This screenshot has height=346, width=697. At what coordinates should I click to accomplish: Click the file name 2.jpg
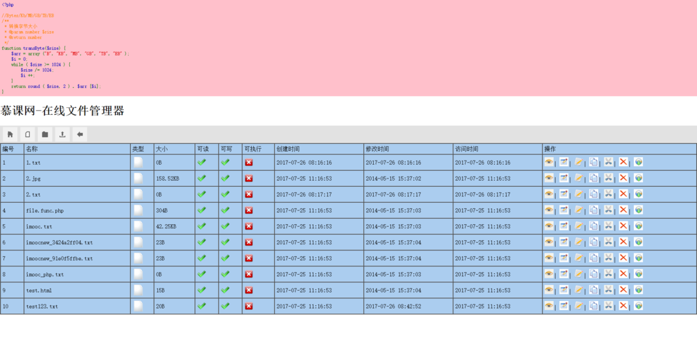pos(33,179)
